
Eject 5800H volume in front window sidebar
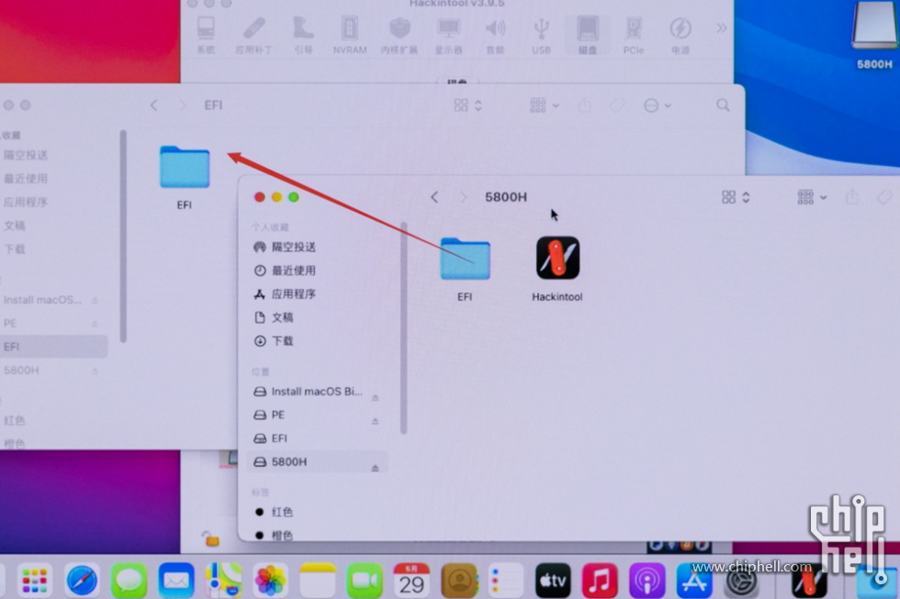click(x=375, y=468)
